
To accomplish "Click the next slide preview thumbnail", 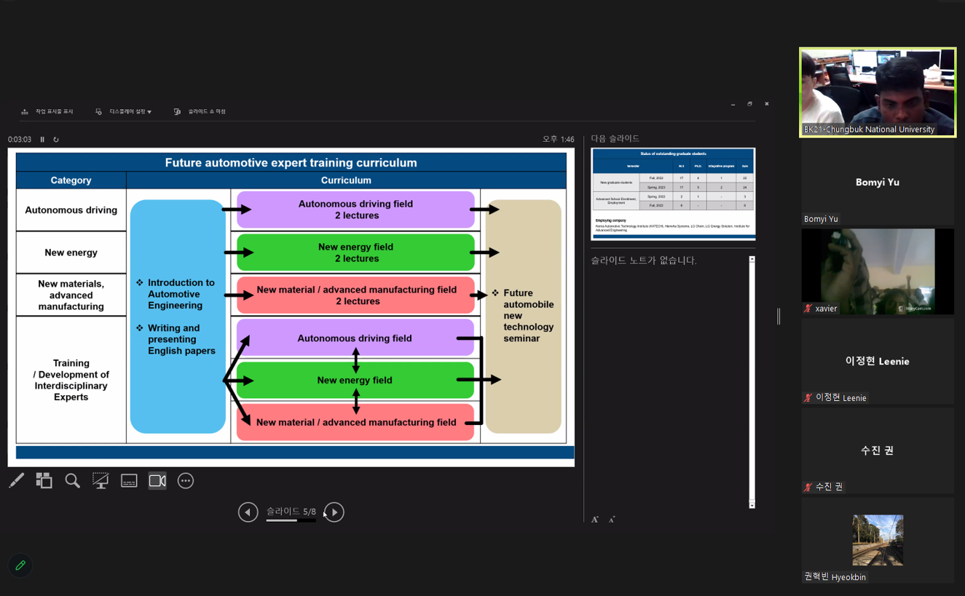I will point(673,194).
